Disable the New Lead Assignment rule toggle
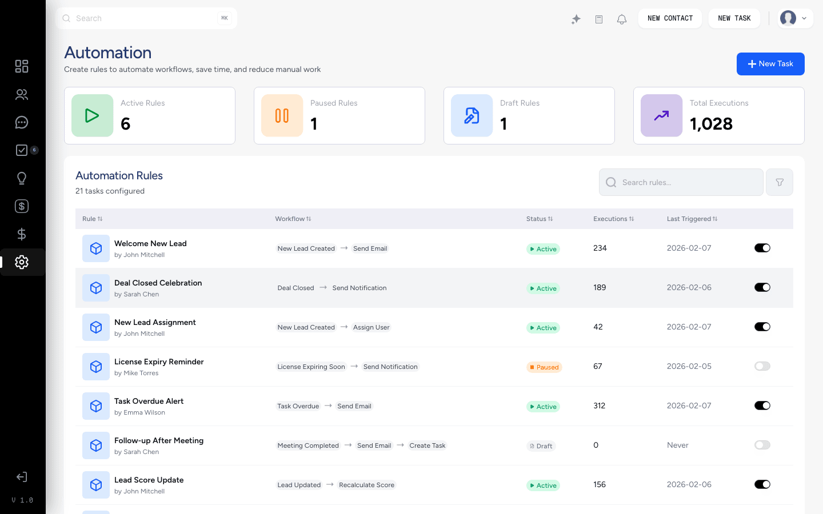This screenshot has width=823, height=514. (762, 327)
